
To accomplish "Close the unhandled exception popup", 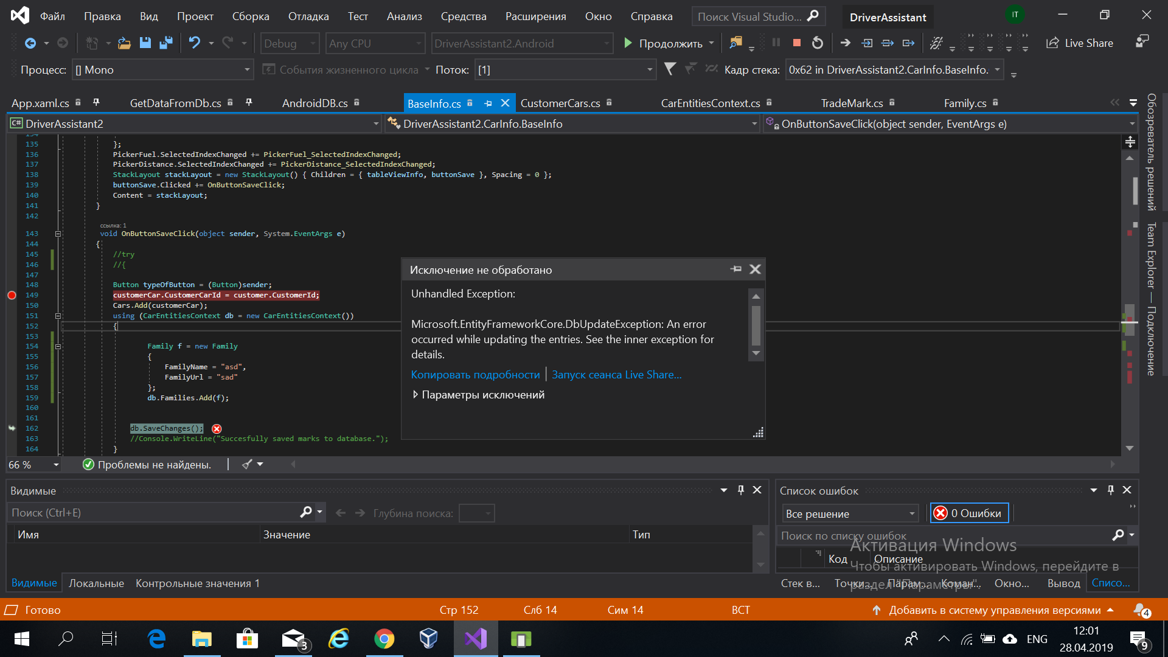I will coord(755,269).
